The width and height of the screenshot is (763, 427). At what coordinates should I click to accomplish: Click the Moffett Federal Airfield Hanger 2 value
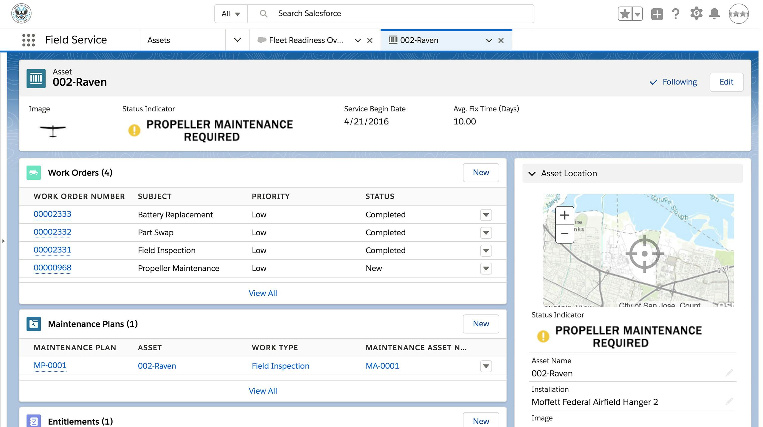(x=595, y=402)
